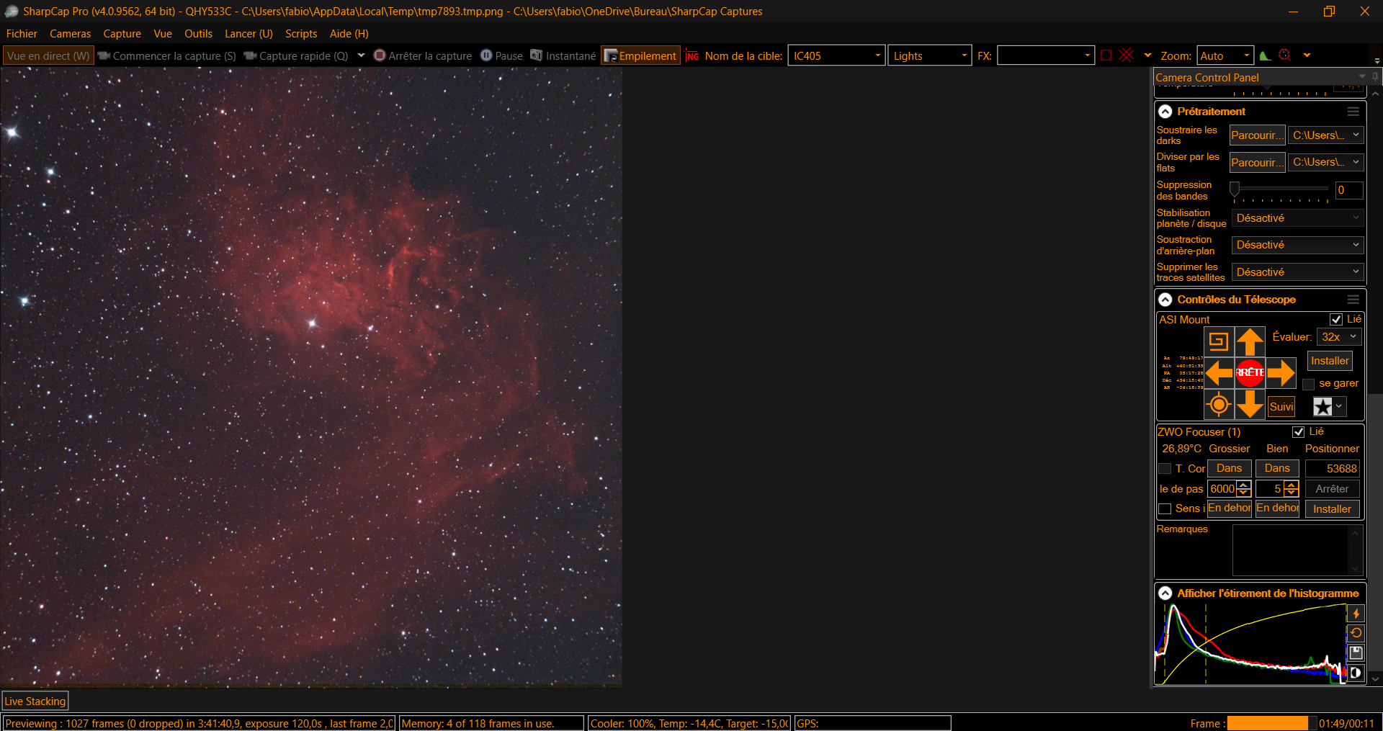This screenshot has height=731, width=1383.
Task: Save the histogram stretch with the floppy icon
Action: (x=1356, y=652)
